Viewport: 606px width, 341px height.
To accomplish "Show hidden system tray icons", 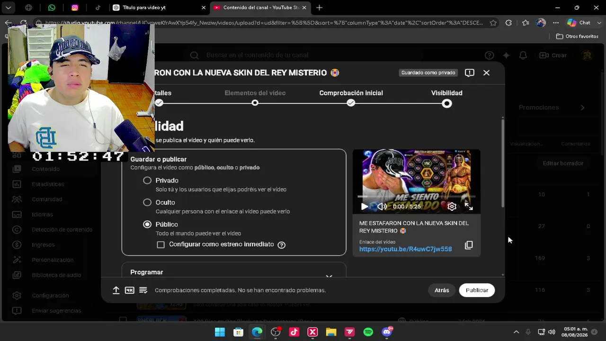I will [x=516, y=332].
